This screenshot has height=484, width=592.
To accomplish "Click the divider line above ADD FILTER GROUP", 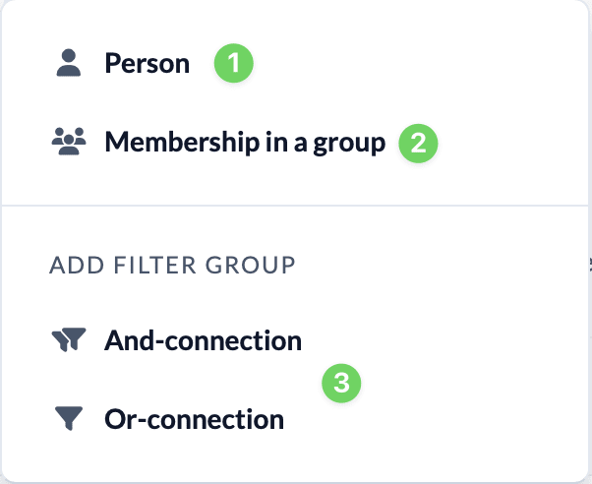I will point(295,207).
